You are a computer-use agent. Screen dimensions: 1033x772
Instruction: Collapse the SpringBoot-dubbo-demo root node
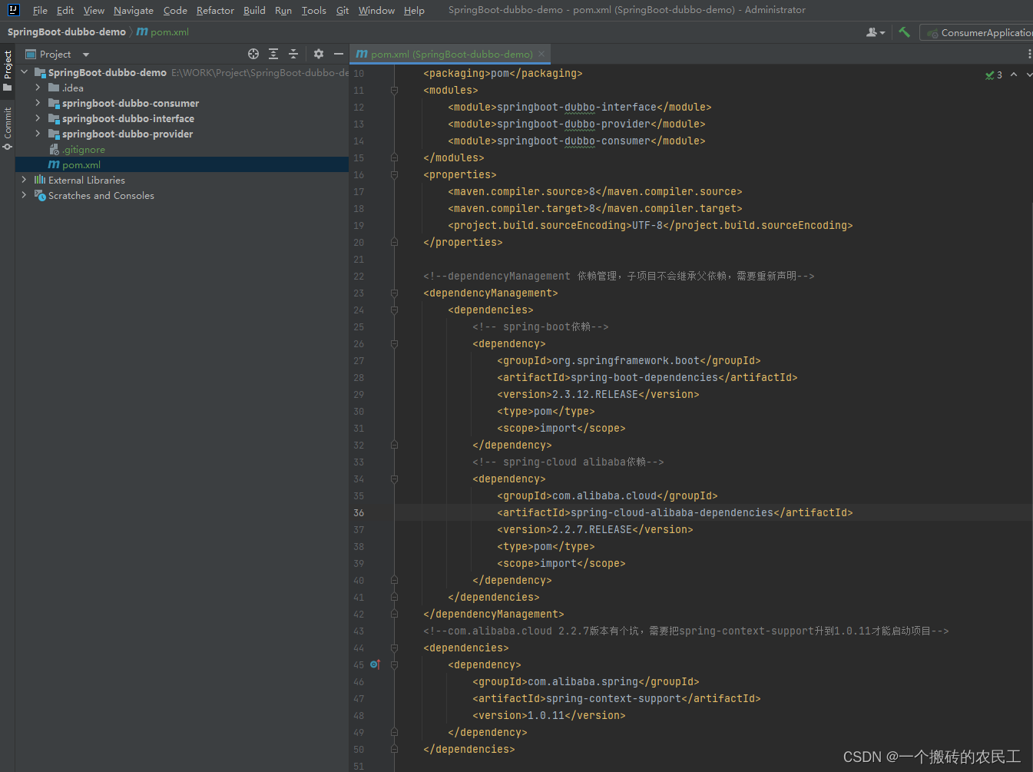[x=24, y=72]
